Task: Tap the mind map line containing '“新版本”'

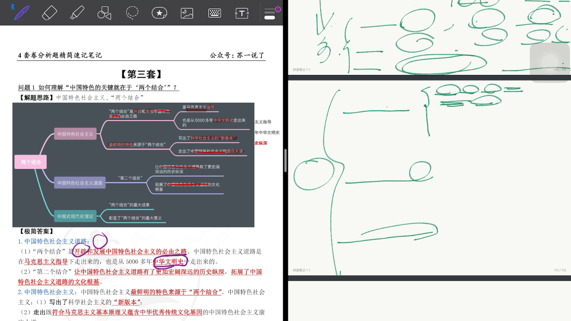Action: coord(207,138)
